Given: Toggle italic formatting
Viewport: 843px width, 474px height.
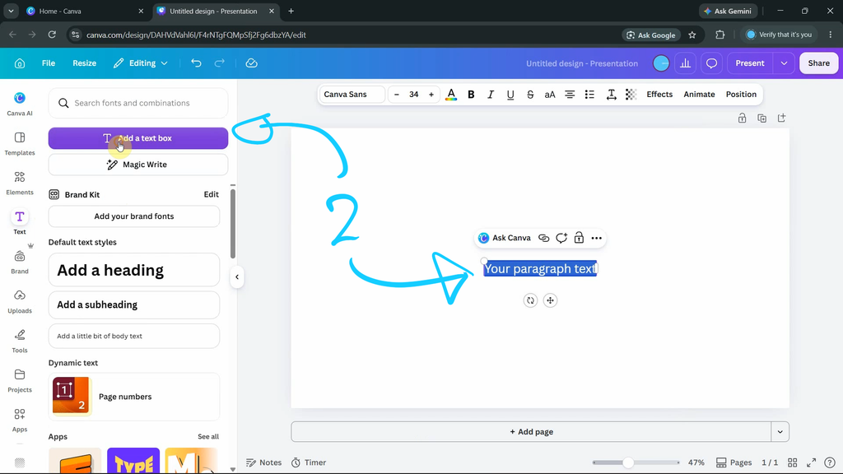Looking at the screenshot, I should click(491, 95).
